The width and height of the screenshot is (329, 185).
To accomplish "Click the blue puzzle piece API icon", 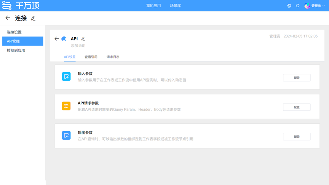I will (64, 38).
